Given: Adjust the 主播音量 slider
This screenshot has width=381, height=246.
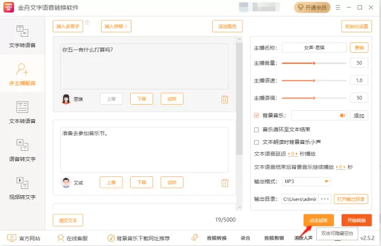Looking at the screenshot, I should (x=314, y=63).
